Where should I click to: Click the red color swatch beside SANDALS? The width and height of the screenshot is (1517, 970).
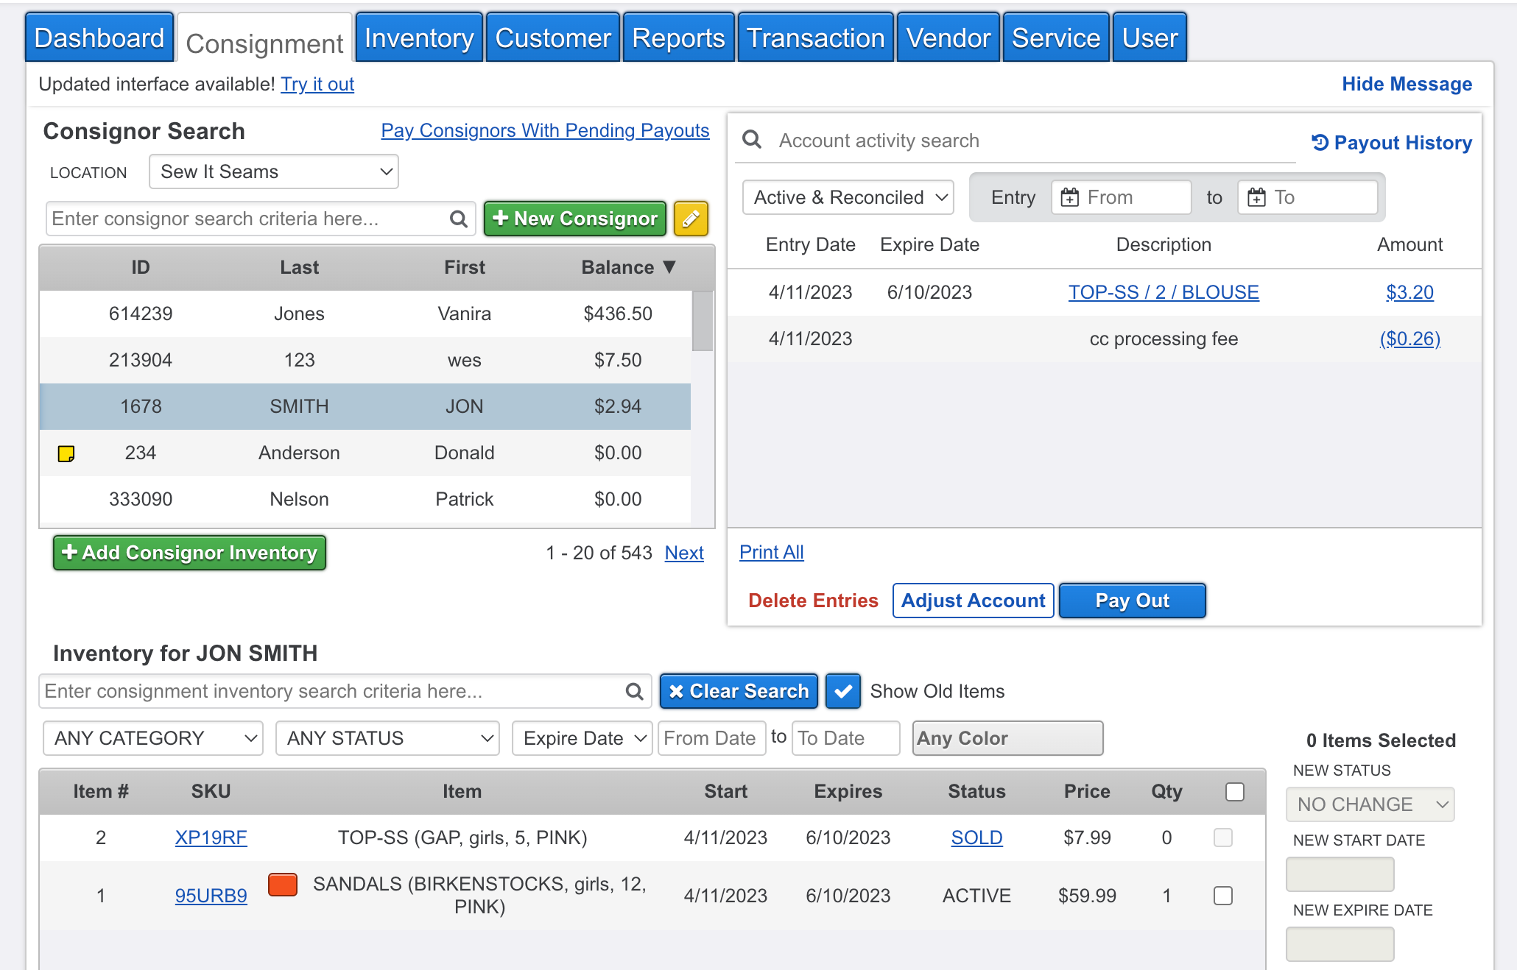[x=282, y=885]
